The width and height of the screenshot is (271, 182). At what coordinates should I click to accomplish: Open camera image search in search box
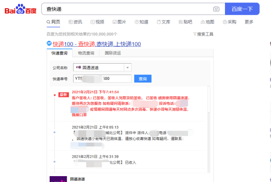pyautogui.click(x=216, y=9)
